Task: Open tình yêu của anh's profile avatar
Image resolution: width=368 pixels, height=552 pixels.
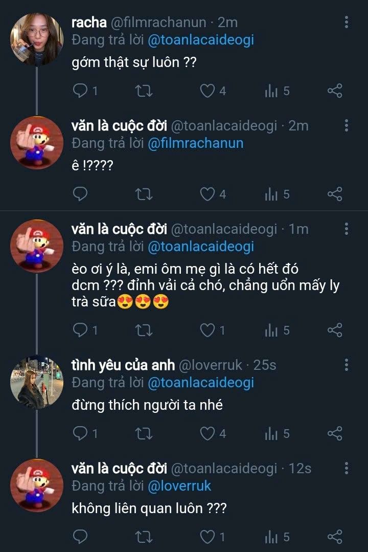Action: click(36, 382)
